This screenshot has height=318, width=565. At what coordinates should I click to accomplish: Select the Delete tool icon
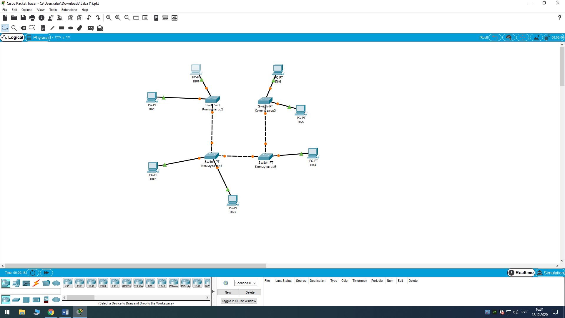coord(23,28)
